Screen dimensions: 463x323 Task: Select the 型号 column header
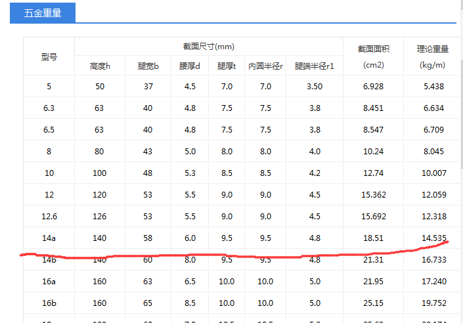(x=49, y=56)
